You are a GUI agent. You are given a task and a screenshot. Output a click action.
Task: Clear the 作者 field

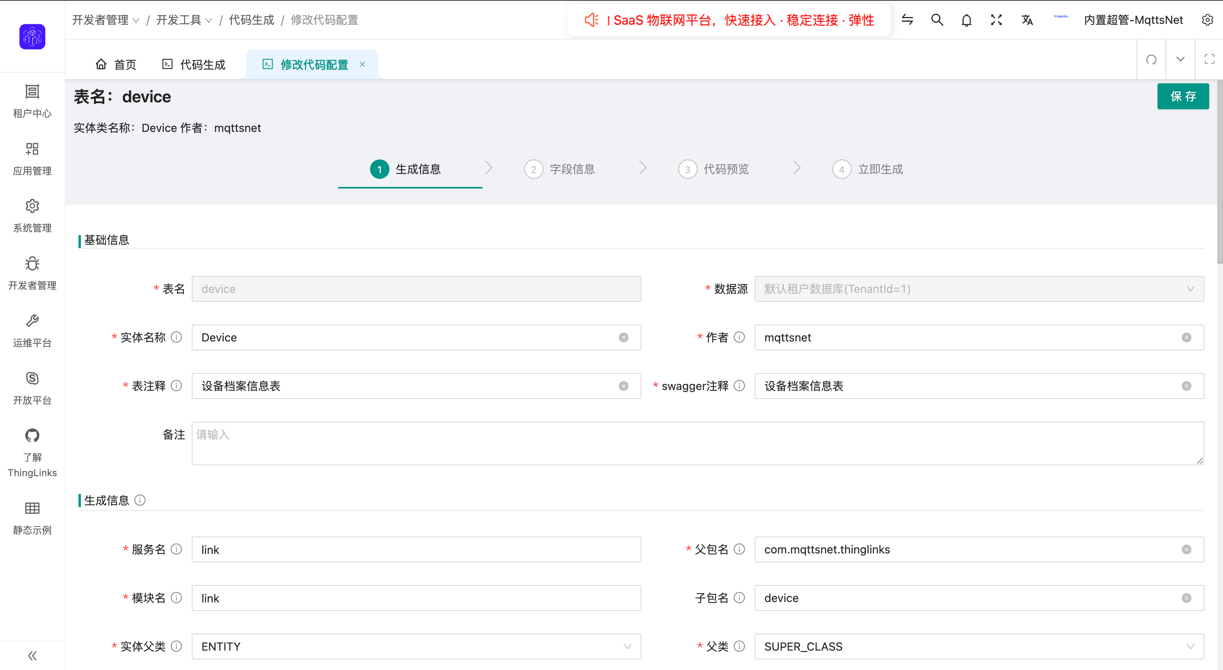pos(1187,337)
